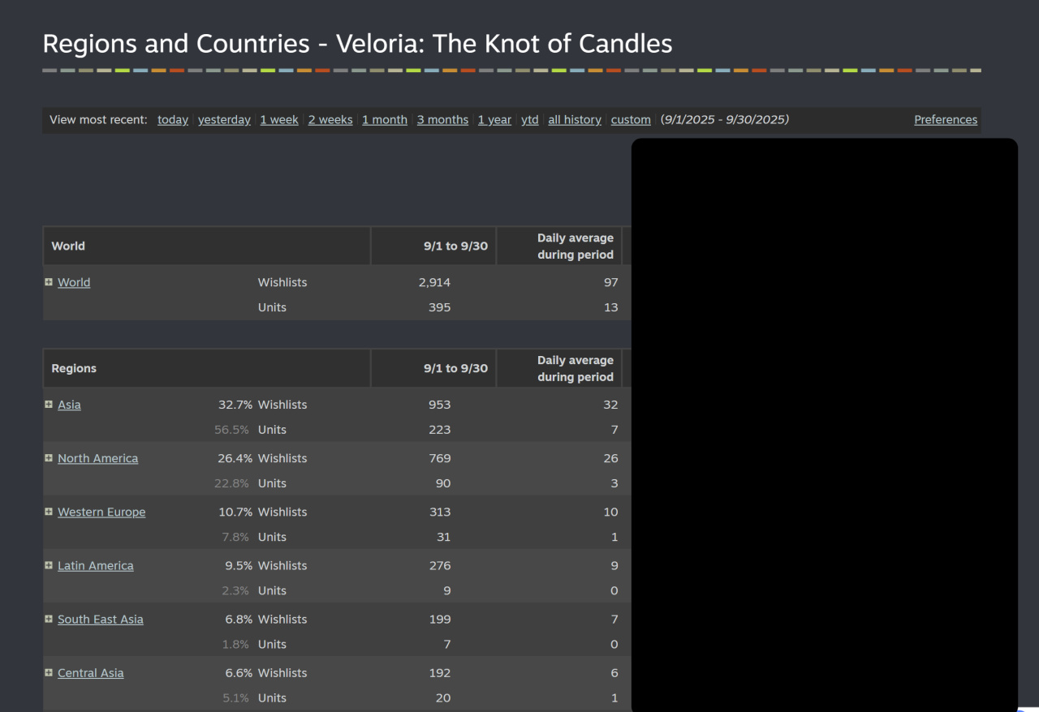The height and width of the screenshot is (712, 1039).
Task: Open the Asia region link
Action: tap(69, 405)
